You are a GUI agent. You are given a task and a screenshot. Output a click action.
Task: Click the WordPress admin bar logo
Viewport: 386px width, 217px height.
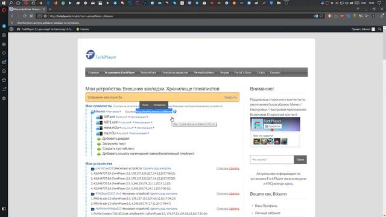11,29
